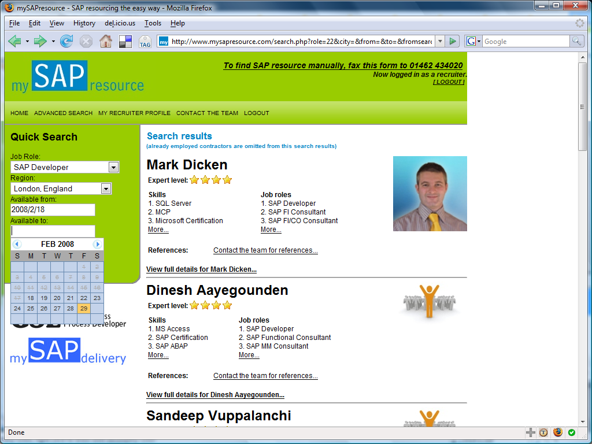Open the File menu
Viewport: 592px width, 444px height.
14,23
